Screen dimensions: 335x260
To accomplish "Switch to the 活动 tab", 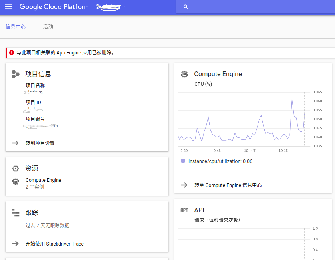I will (x=48, y=27).
